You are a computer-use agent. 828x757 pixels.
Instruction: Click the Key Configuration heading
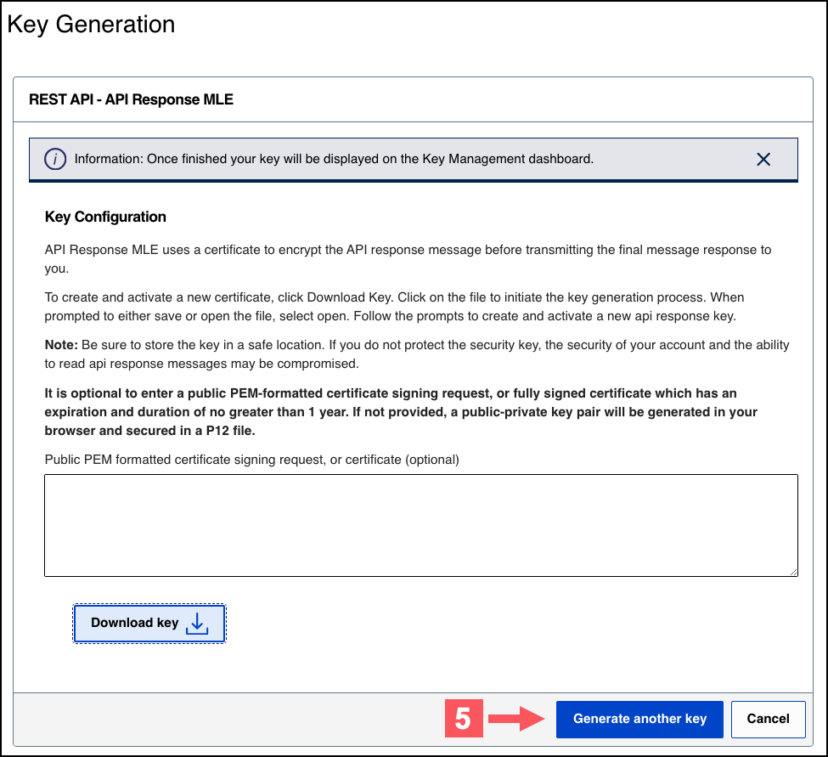point(105,217)
